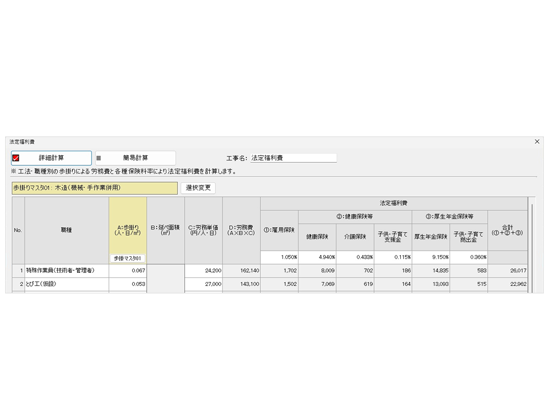Screen dimensions: 549x411
Task: Click the table's vertical scrollbar
Action: 532,248
